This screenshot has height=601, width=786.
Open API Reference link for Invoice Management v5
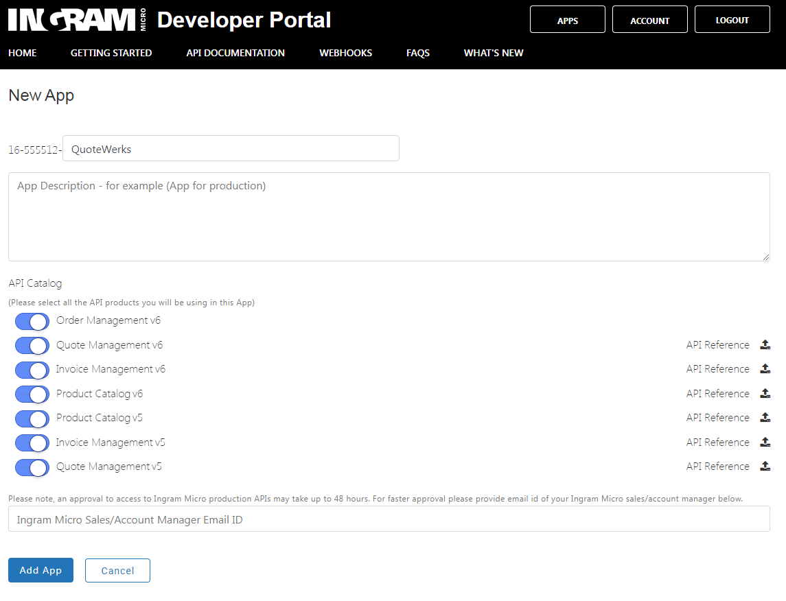tap(718, 443)
